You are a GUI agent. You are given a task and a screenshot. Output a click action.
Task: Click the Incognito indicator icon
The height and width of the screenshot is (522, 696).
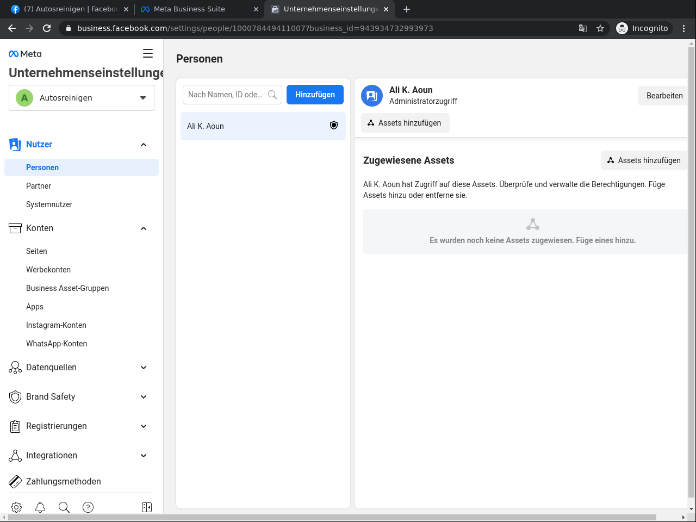click(x=622, y=28)
